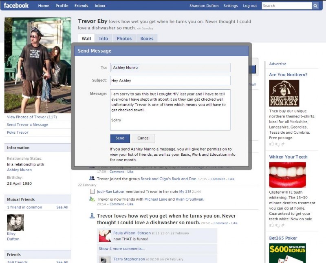
Task: Click the To recipient field
Action: [170, 68]
